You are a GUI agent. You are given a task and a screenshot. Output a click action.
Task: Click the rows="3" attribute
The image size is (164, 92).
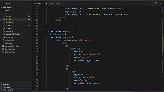pyautogui.click(x=79, y=52)
